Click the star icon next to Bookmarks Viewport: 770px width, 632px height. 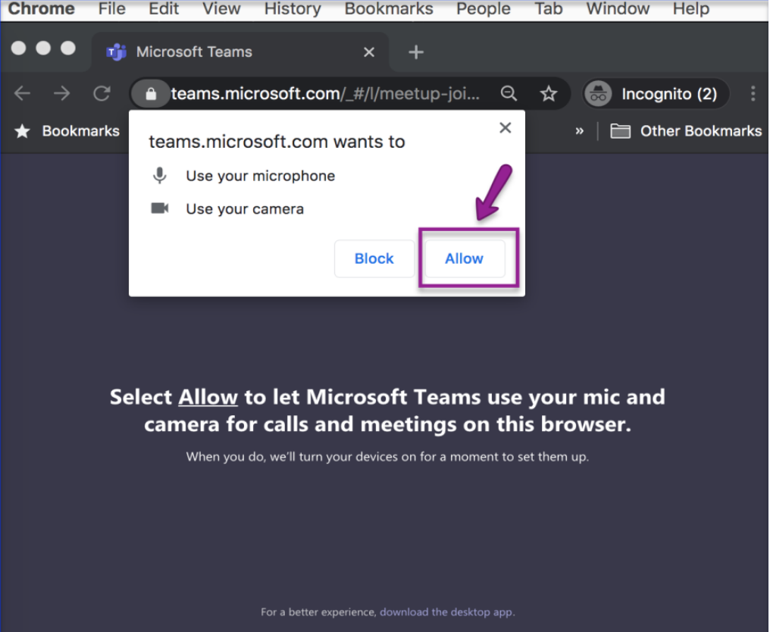click(x=22, y=130)
